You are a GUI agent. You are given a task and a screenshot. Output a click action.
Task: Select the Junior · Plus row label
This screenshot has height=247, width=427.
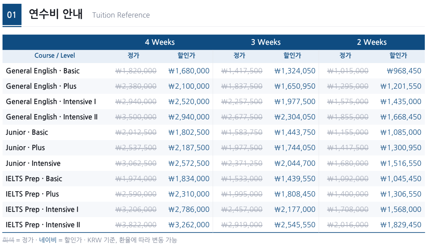pos(25,148)
